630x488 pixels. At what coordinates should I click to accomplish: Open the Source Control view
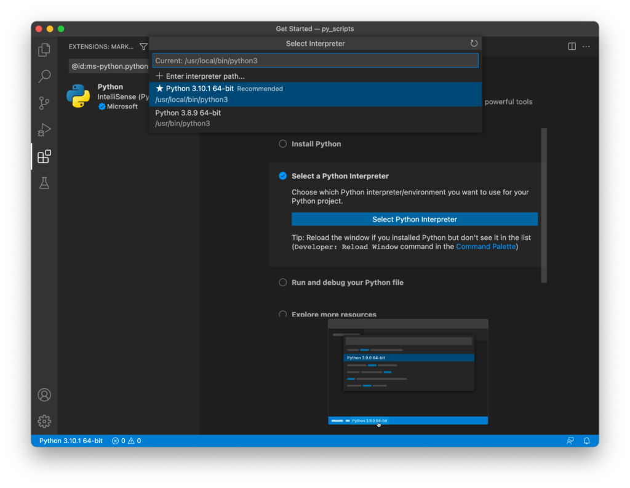coord(44,103)
